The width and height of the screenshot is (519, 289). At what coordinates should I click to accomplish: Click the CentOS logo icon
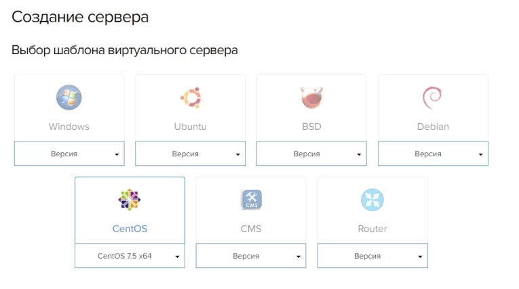coord(130,200)
